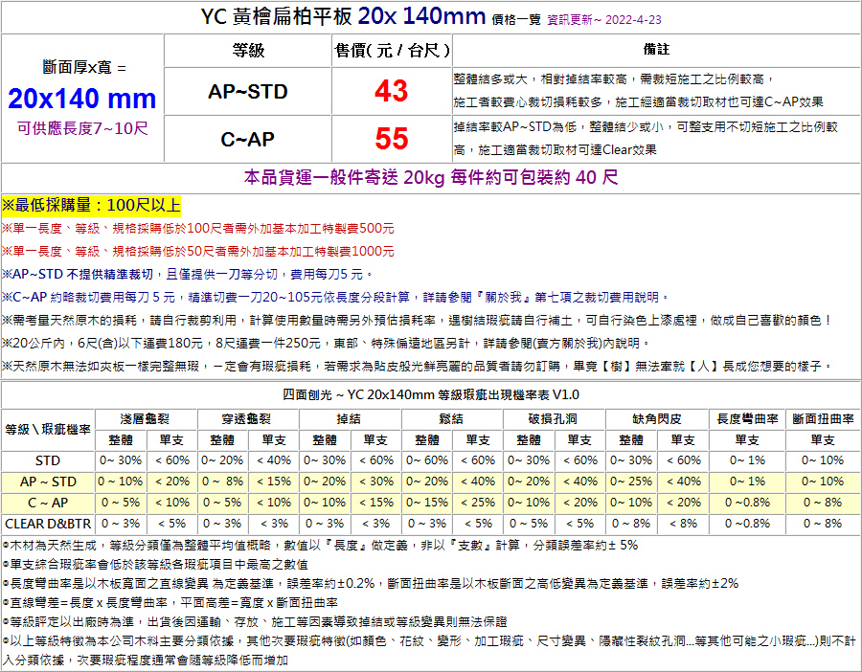Screen dimensions: 862x672
Task: Select the 破損孔洞 column header
Action: point(553,419)
